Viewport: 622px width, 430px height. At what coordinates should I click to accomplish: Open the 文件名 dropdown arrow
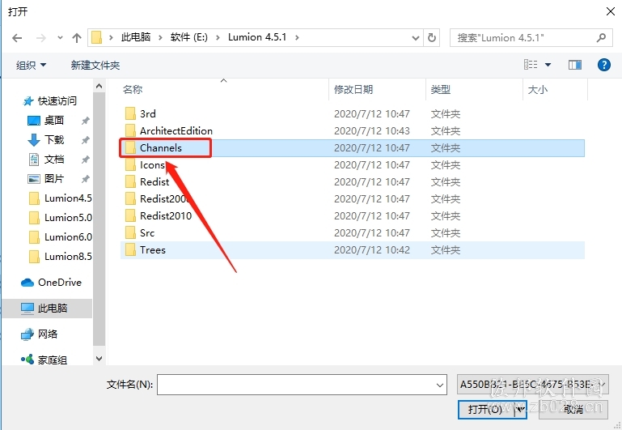[x=439, y=385]
